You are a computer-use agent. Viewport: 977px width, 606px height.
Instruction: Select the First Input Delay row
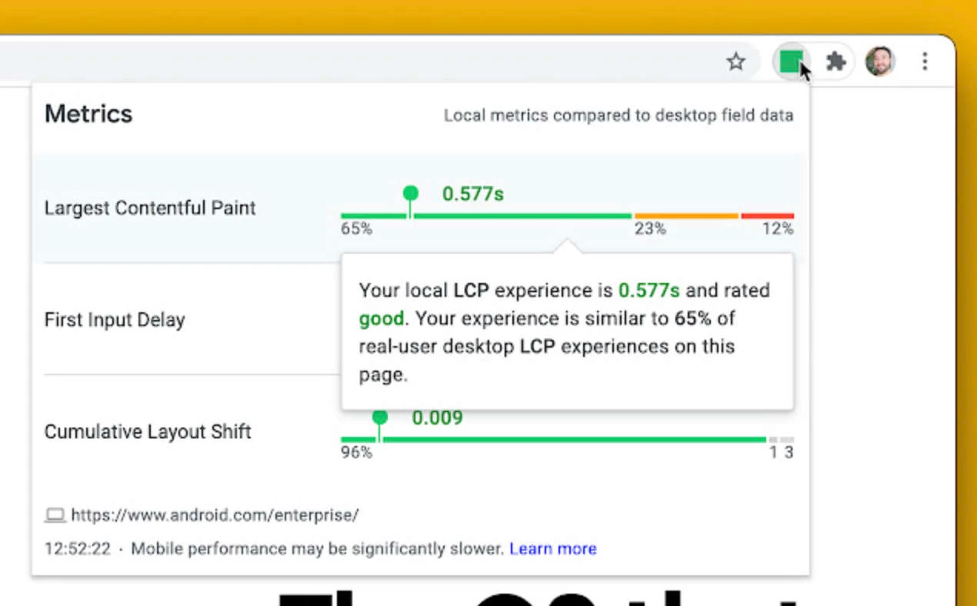[114, 320]
